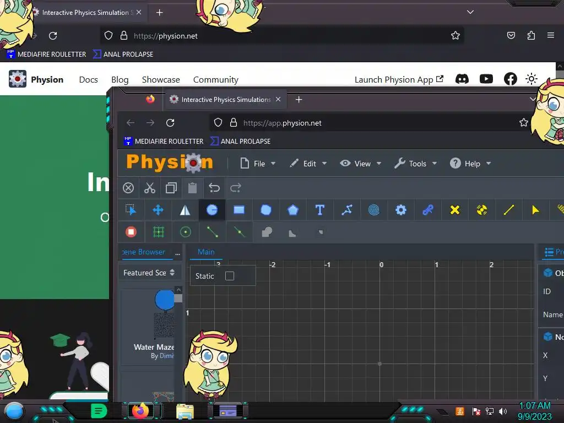This screenshot has height=423, width=564.
Task: Activate the box selection tool
Action: point(131,210)
